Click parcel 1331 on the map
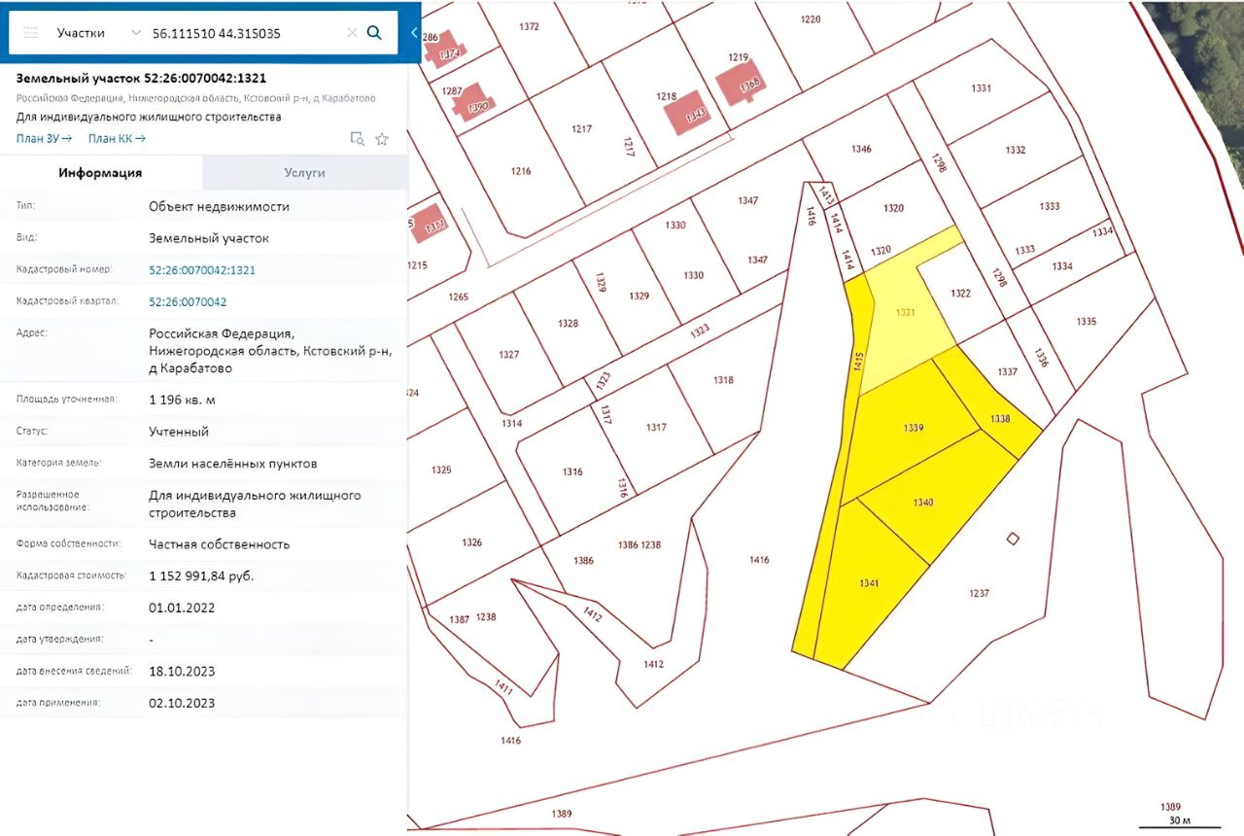 pyautogui.click(x=981, y=88)
